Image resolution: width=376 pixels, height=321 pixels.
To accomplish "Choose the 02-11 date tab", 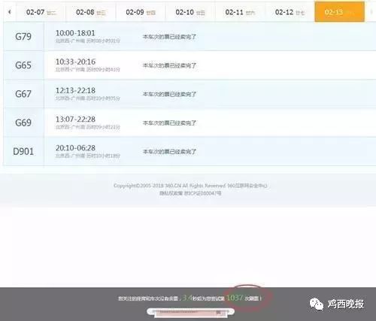I will click(x=240, y=12).
